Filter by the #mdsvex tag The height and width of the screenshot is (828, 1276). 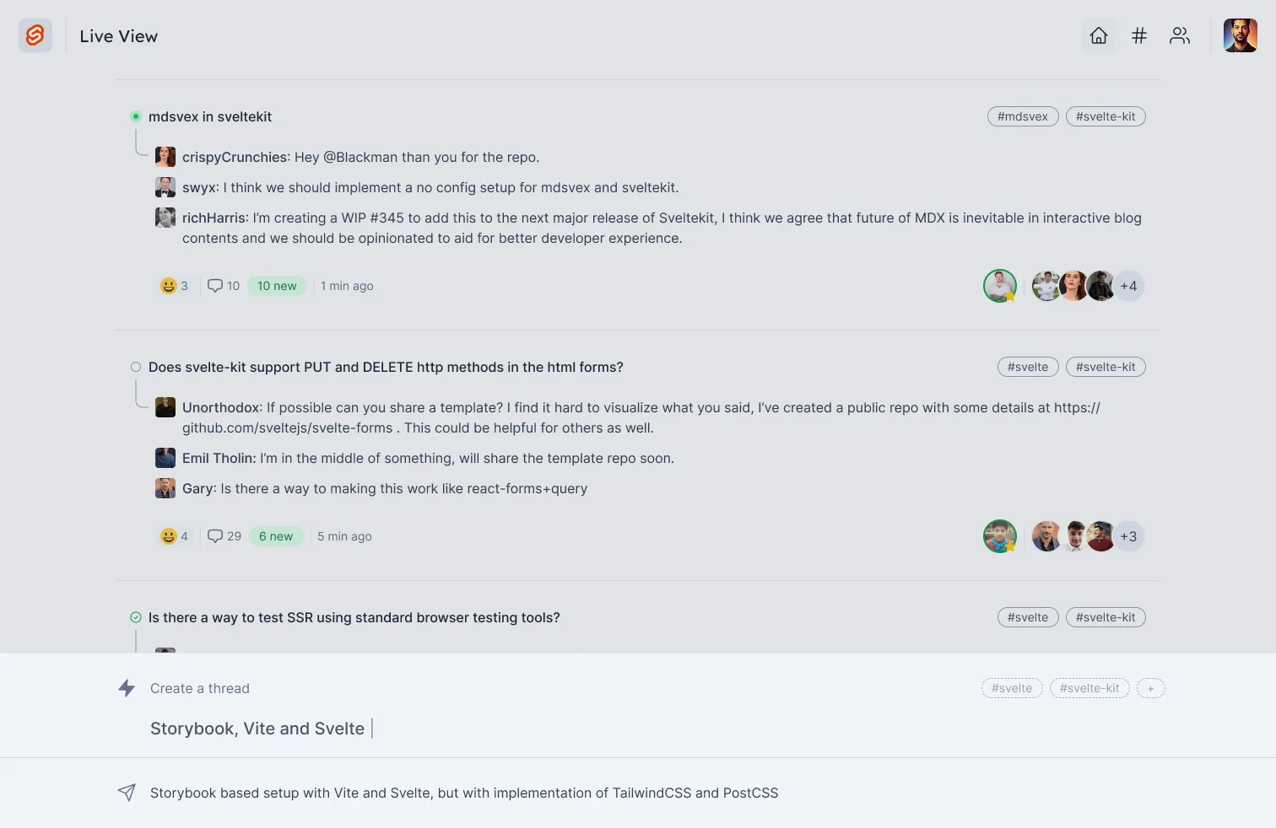1023,116
